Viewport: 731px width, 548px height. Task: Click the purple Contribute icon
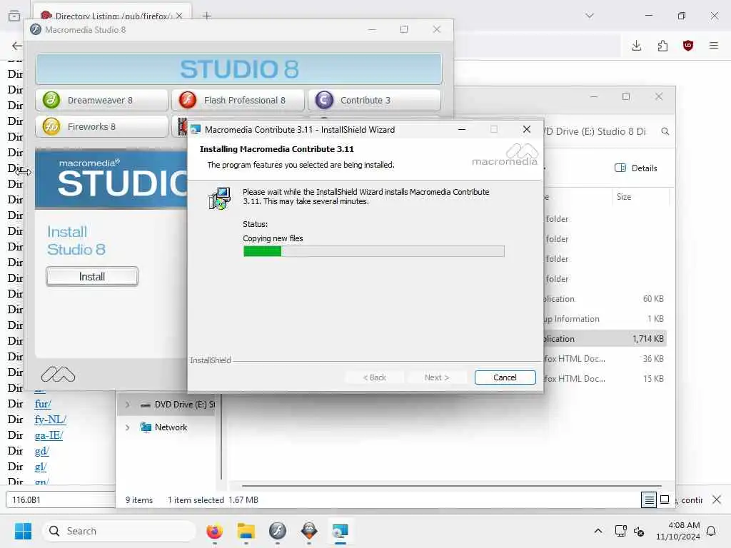click(324, 100)
